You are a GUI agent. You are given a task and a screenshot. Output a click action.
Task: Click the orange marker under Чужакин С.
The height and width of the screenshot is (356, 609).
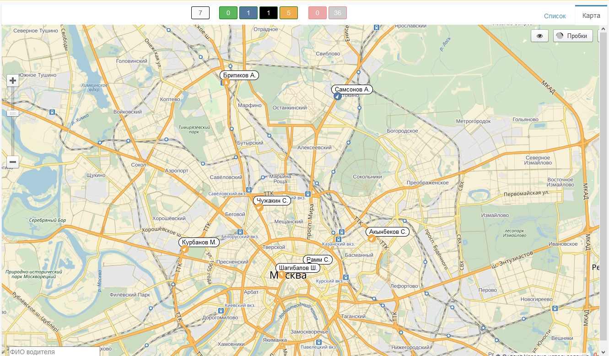(x=259, y=207)
